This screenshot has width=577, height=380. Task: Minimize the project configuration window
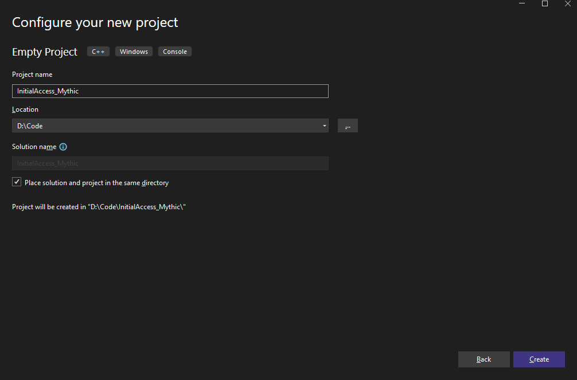tap(523, 4)
